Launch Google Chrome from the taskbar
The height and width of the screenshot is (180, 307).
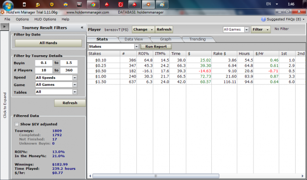coord(93,4)
